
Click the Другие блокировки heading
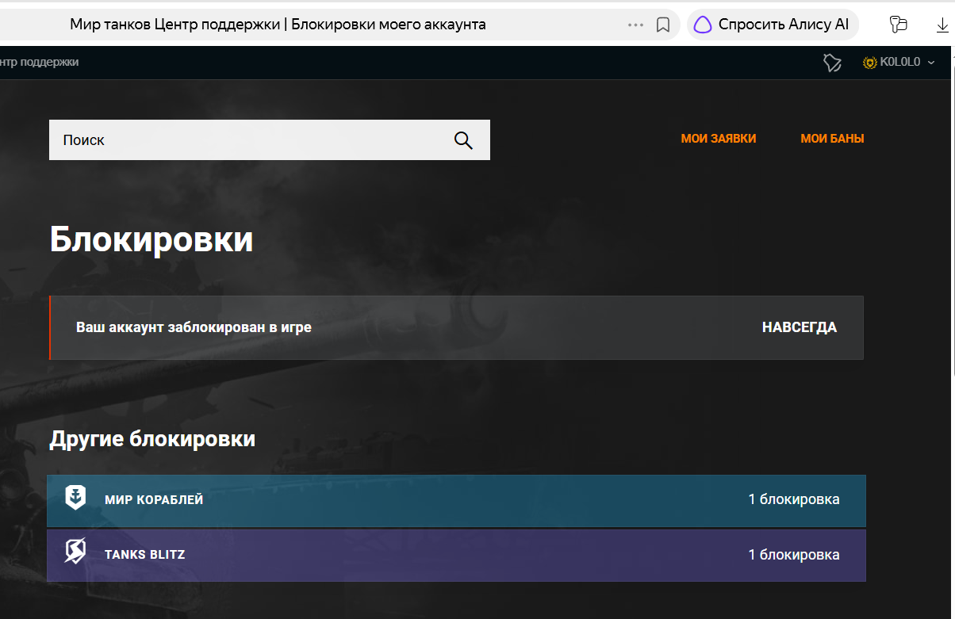[152, 438]
